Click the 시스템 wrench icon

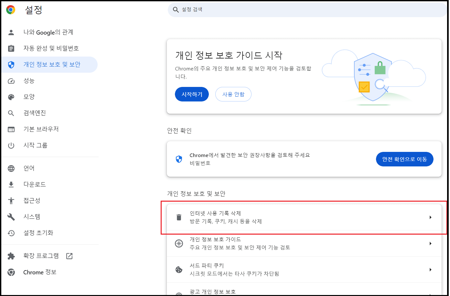click(11, 216)
